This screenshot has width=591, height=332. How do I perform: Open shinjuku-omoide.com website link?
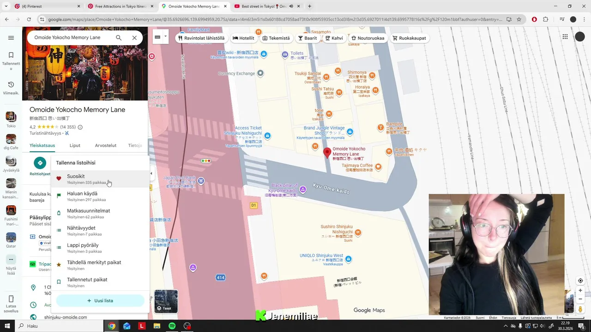pyautogui.click(x=66, y=317)
